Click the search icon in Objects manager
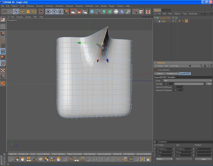 tap(202, 14)
